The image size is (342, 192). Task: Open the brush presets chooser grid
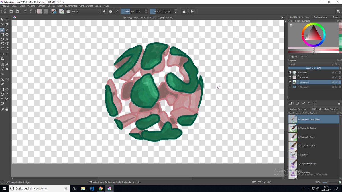[x=68, y=11]
